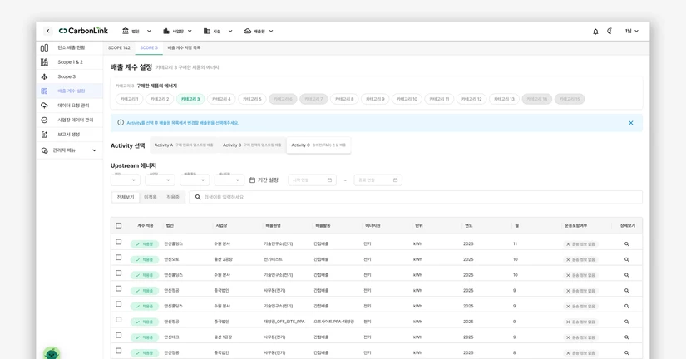
Task: Select the 카테고리 2 chip
Action: coord(160,99)
